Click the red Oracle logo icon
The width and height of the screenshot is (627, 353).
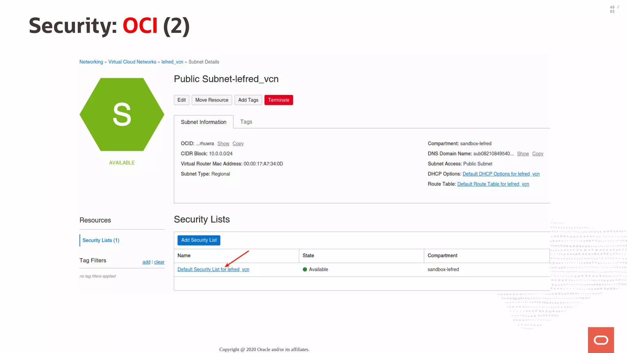[x=601, y=340]
